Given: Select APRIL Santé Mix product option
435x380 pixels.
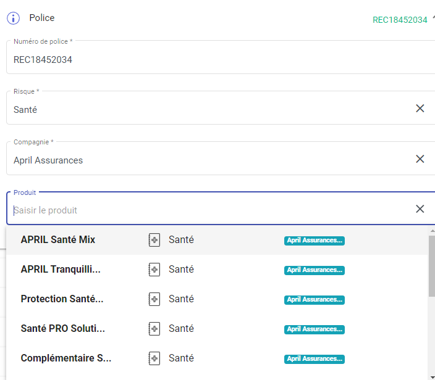Looking at the screenshot, I should tap(217, 240).
